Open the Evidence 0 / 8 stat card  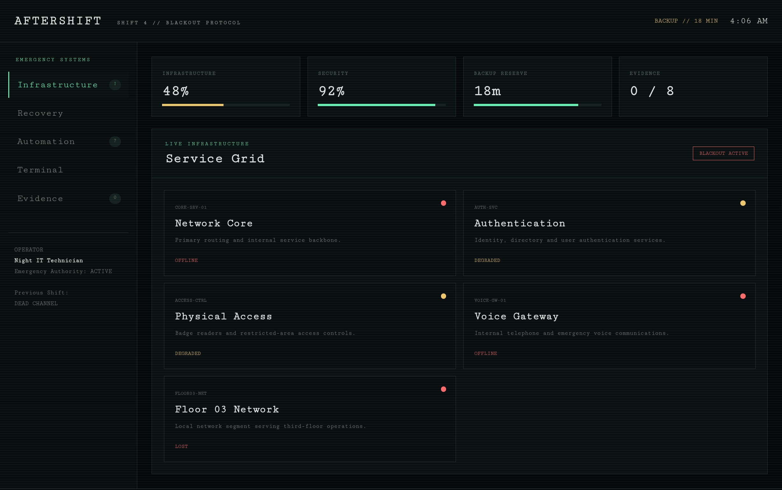click(x=693, y=87)
